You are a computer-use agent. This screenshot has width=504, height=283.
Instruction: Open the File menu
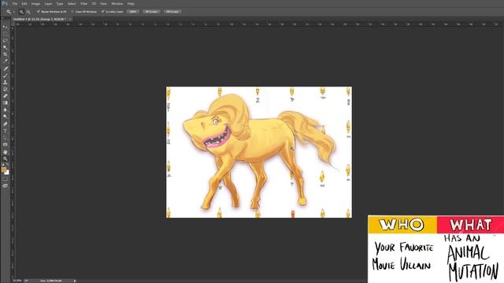15,3
